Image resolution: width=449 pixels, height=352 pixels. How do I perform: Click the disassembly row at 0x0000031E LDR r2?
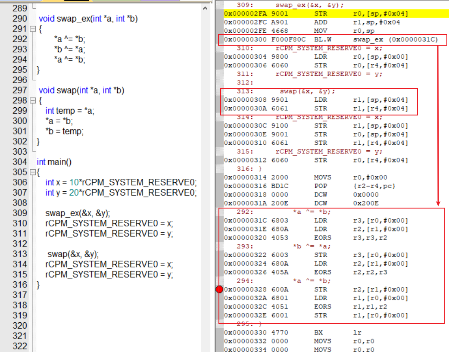[336, 229]
